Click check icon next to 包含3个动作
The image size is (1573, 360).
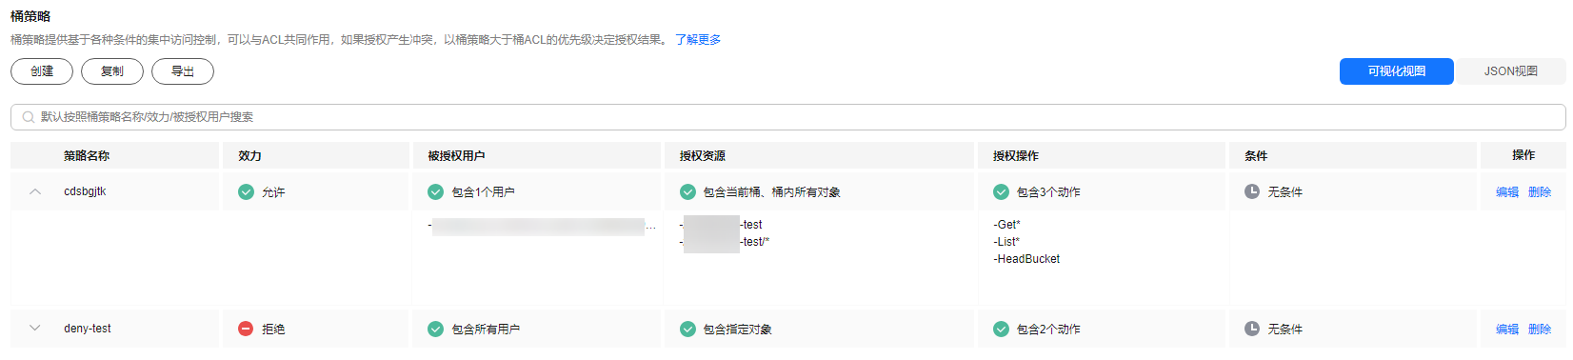pyautogui.click(x=1001, y=191)
